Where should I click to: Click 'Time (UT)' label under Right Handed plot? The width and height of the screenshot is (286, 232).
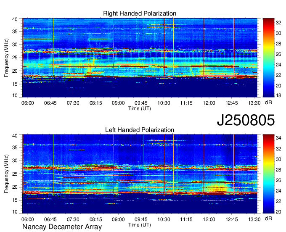[x=140, y=108]
